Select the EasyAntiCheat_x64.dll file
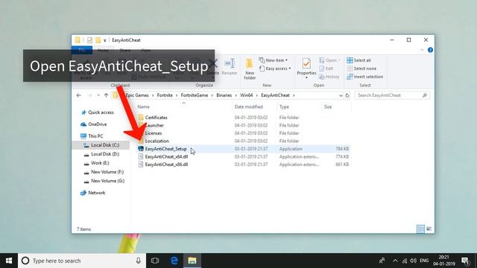 pos(166,157)
